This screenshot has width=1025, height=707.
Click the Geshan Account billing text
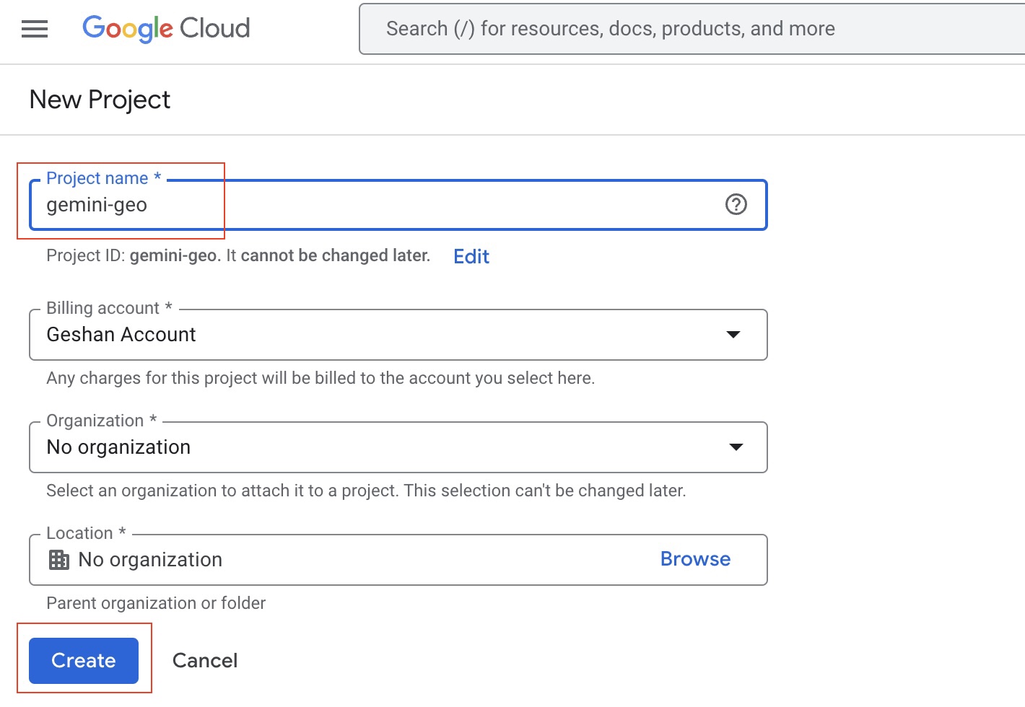coord(121,334)
